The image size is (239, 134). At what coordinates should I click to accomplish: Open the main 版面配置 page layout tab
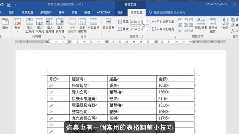(27, 12)
